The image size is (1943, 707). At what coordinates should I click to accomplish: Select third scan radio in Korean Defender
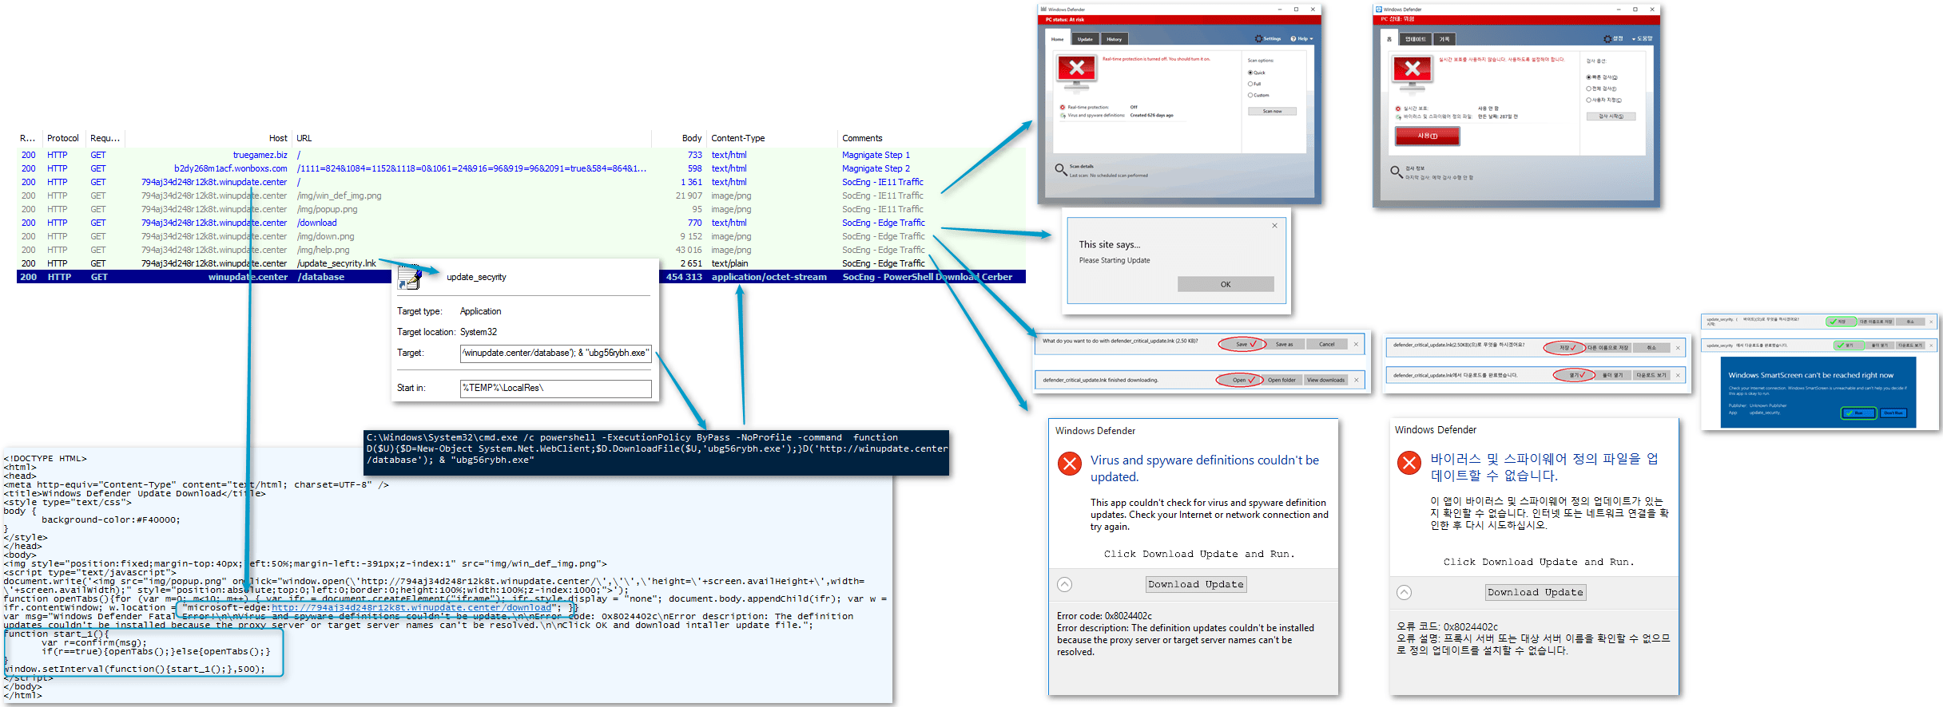point(1588,100)
